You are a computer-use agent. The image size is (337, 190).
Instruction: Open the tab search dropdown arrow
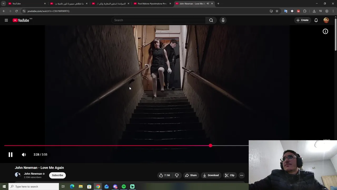click(x=3, y=3)
